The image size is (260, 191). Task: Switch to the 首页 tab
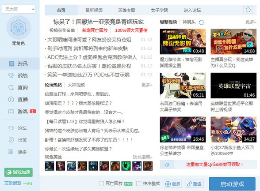[61, 10]
